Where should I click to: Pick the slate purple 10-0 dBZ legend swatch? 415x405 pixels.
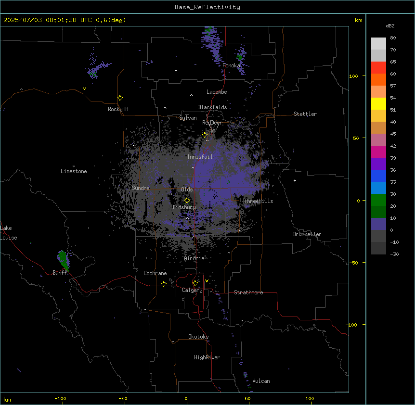tap(378, 224)
